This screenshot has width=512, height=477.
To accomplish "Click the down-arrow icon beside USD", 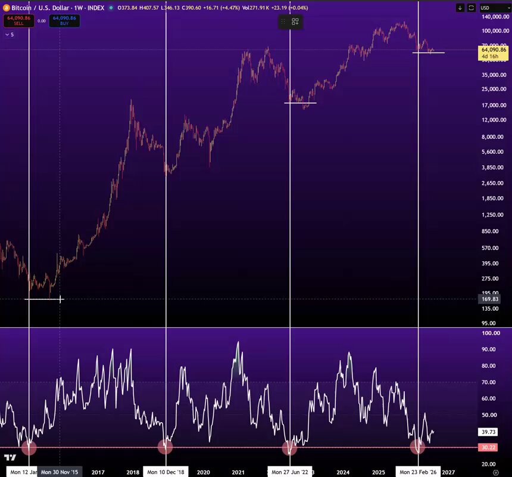I will click(x=460, y=8).
